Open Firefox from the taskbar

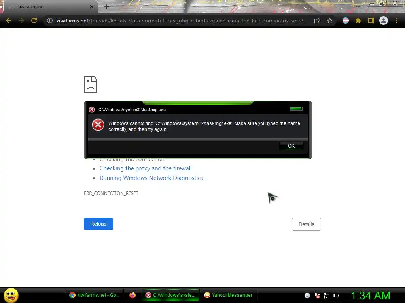tap(132, 295)
